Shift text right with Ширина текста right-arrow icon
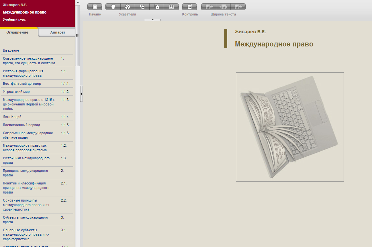This screenshot has height=247, width=372. 238,7
